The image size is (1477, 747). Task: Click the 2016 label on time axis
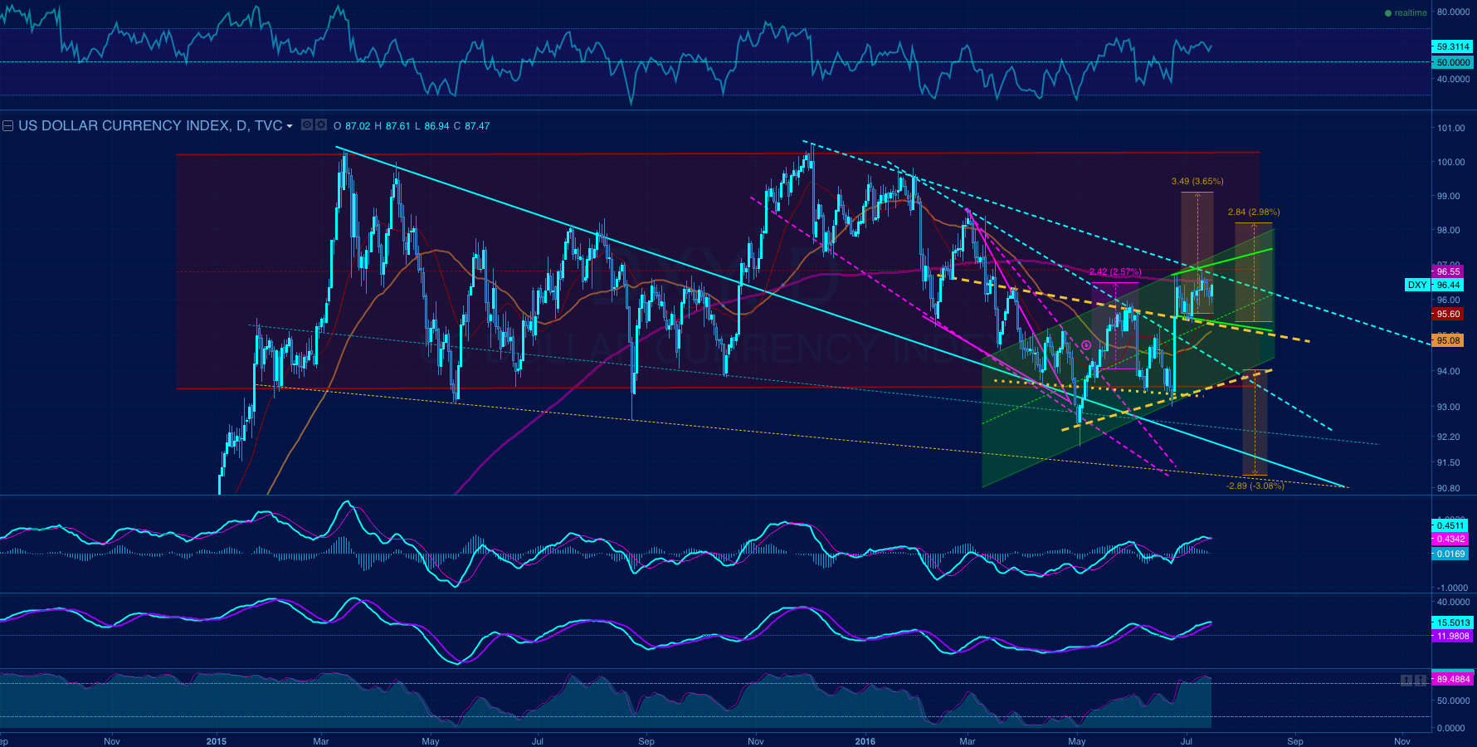tap(865, 741)
